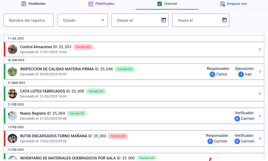Click Cerrado OK badge on INSPECCIÓN DE CALIDAD
Viewport: 268px width, 161px height.
(125, 69)
